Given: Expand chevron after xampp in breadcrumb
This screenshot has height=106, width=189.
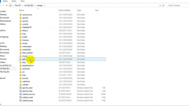Looking at the screenshot, I should [x=44, y=5].
